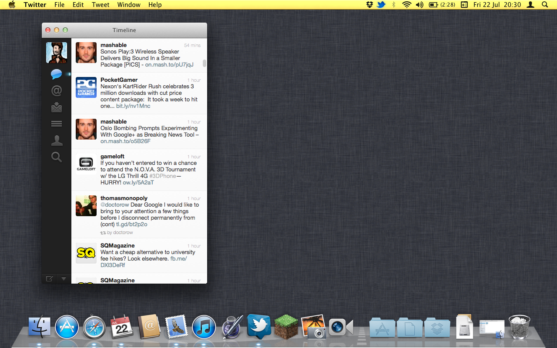This screenshot has height=348, width=557.
Task: Open link fb.me/ DXl3DeRf
Action: (144, 262)
